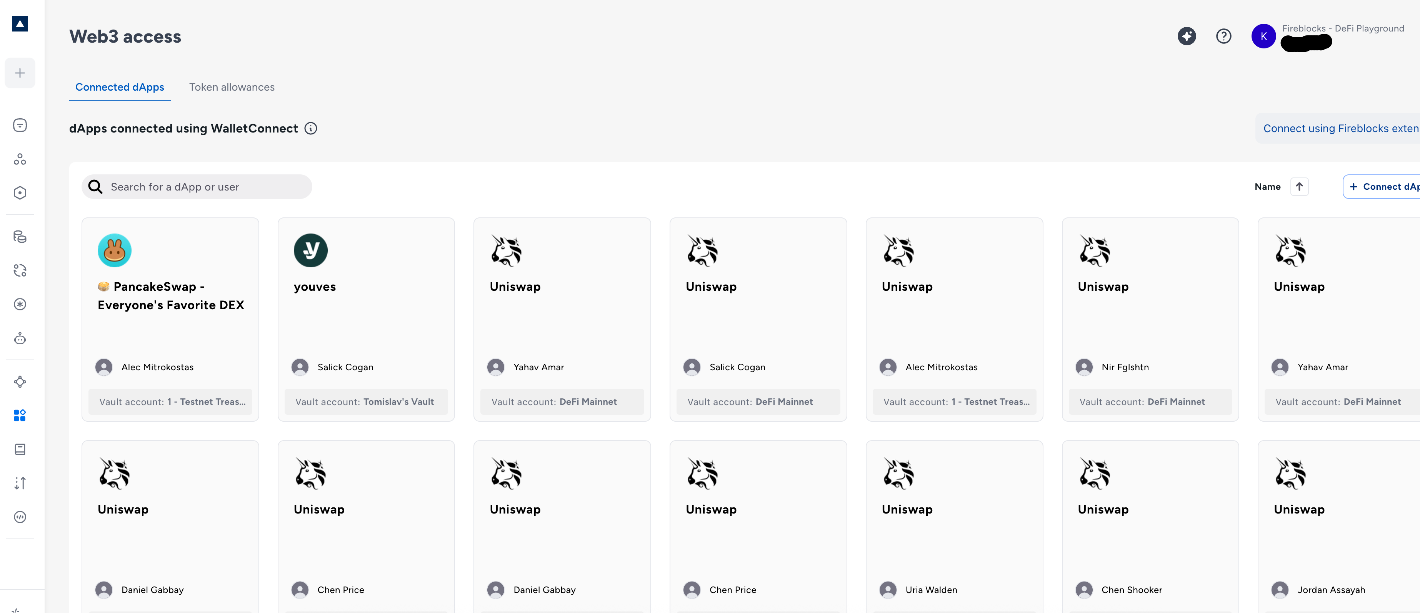The height and width of the screenshot is (613, 1420).
Task: Toggle the Name sort direction arrow
Action: [x=1299, y=187]
